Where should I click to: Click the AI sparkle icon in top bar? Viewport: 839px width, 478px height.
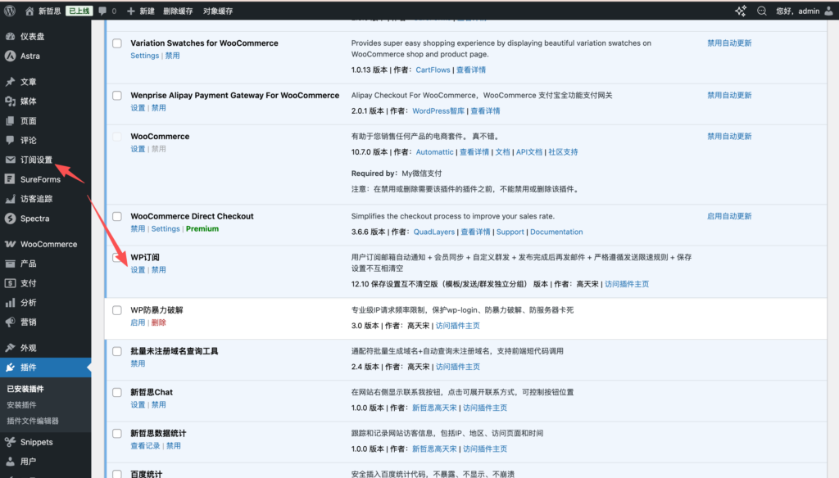(x=741, y=11)
